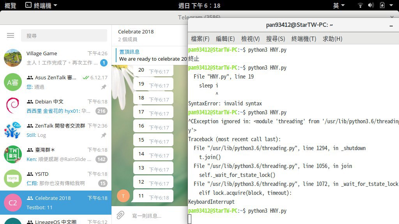Click the SyntaxError: invalid syntax line
The width and height of the screenshot is (399, 224).
coord(225,103)
